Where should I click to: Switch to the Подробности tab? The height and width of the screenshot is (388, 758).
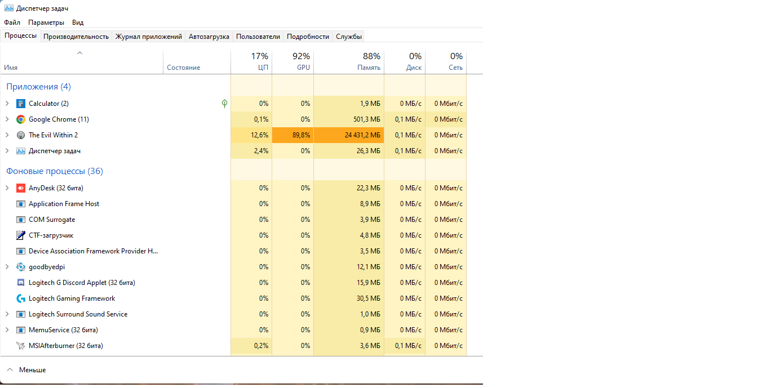point(308,37)
